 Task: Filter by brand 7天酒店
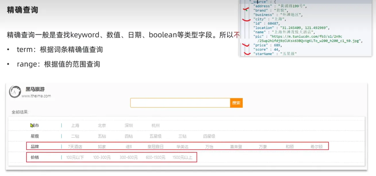point(75,147)
